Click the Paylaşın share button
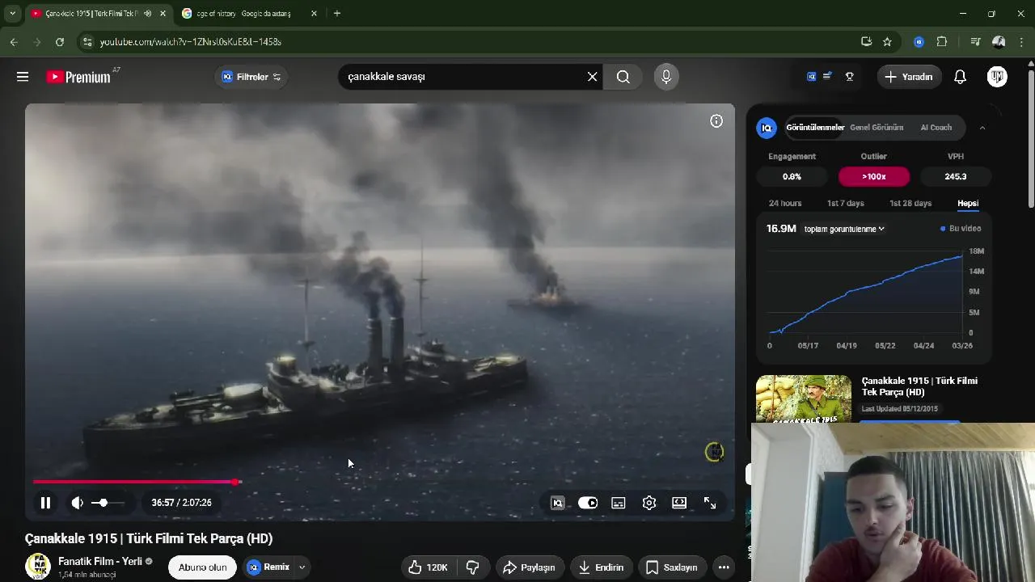The image size is (1035, 582). coord(530,567)
